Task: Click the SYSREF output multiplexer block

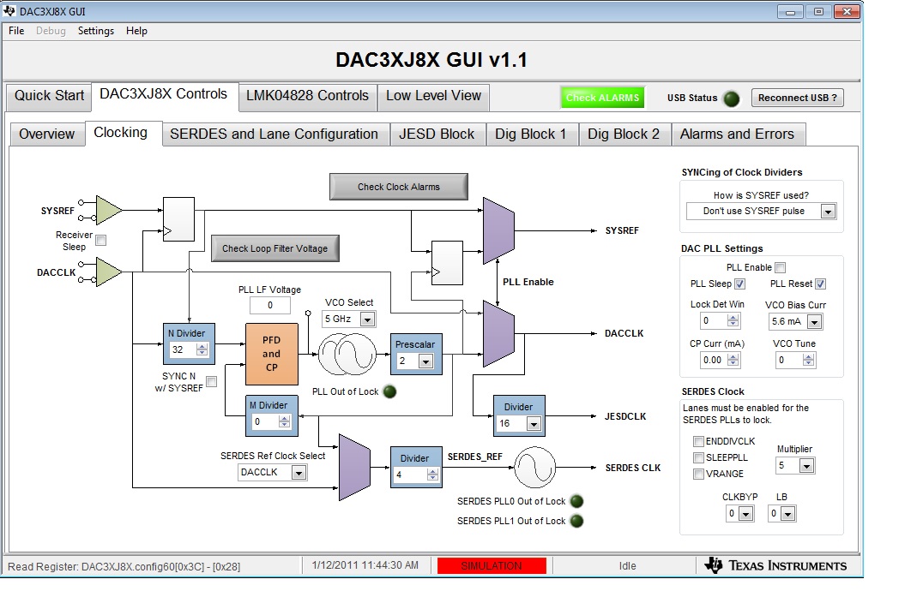Action: click(498, 230)
